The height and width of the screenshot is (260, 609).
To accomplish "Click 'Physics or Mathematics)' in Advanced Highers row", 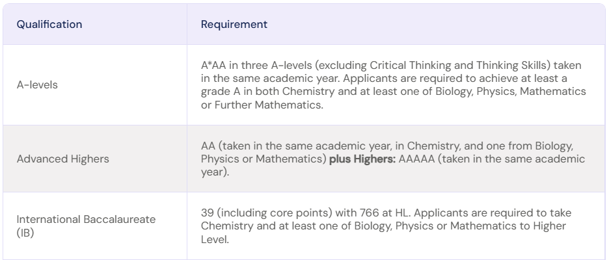I will click(264, 159).
